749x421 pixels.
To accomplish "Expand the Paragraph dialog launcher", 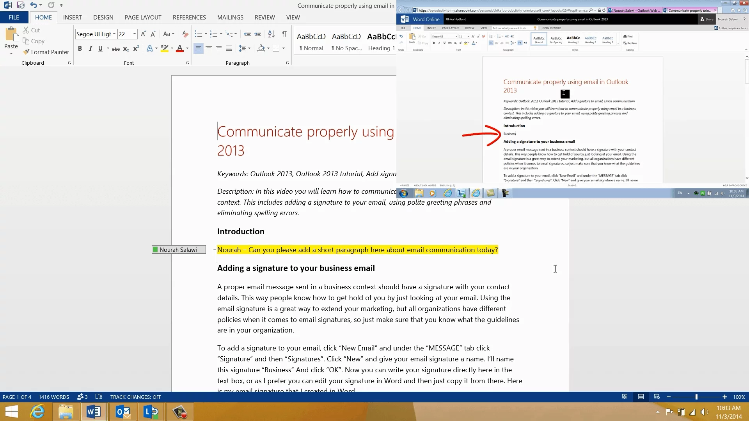I will 288,63.
